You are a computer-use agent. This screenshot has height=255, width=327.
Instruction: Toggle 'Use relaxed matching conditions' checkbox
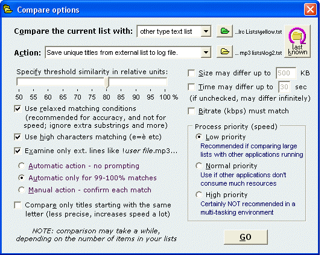click(x=17, y=109)
